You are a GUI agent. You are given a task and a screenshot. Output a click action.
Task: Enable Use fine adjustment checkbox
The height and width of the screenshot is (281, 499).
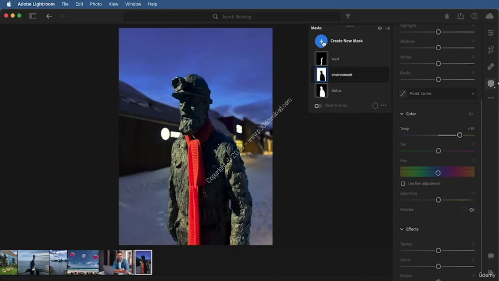(x=403, y=183)
